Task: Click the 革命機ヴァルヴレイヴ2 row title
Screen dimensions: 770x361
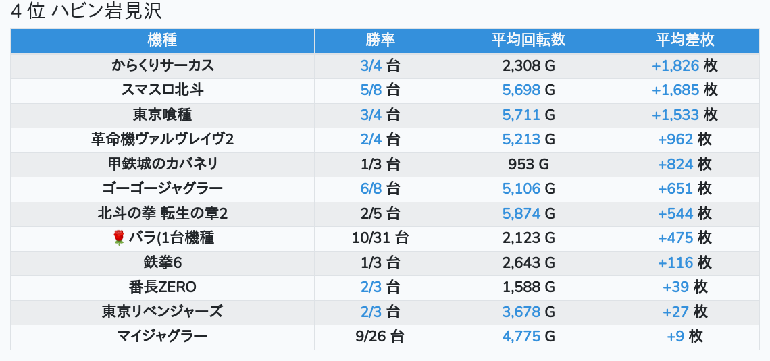Action: point(162,139)
